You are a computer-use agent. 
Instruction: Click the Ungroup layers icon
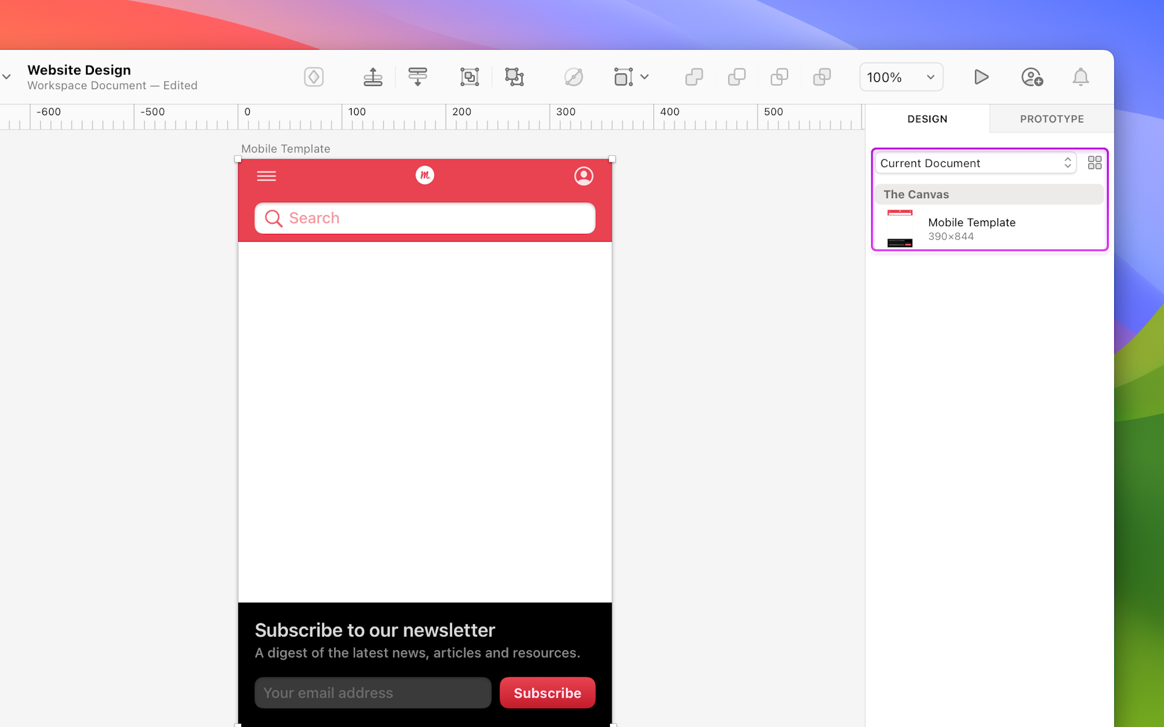pos(514,77)
